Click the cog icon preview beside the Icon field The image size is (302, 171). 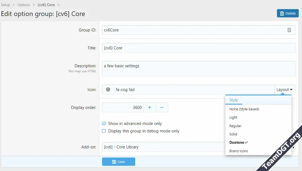point(108,90)
